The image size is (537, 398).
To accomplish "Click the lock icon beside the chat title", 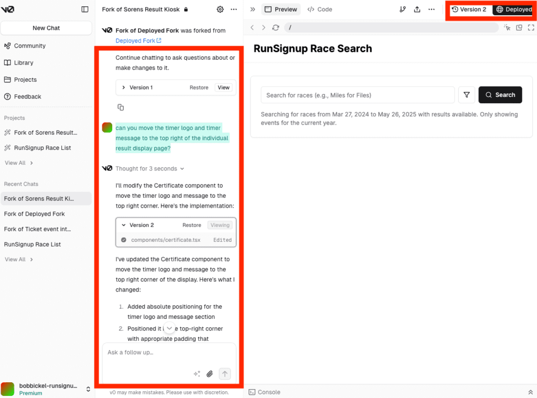I will 186,9.
